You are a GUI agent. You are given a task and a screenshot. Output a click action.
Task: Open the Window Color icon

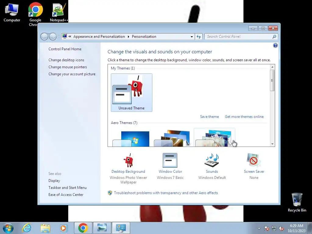tap(170, 160)
